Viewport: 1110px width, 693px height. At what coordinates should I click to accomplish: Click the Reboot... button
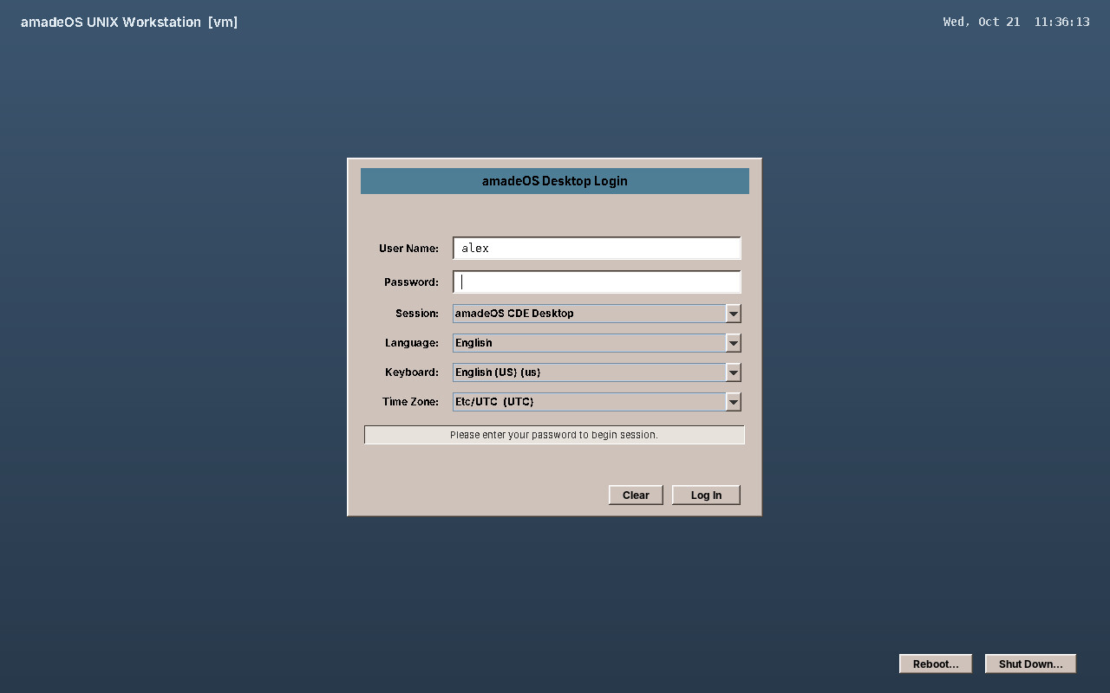936,664
